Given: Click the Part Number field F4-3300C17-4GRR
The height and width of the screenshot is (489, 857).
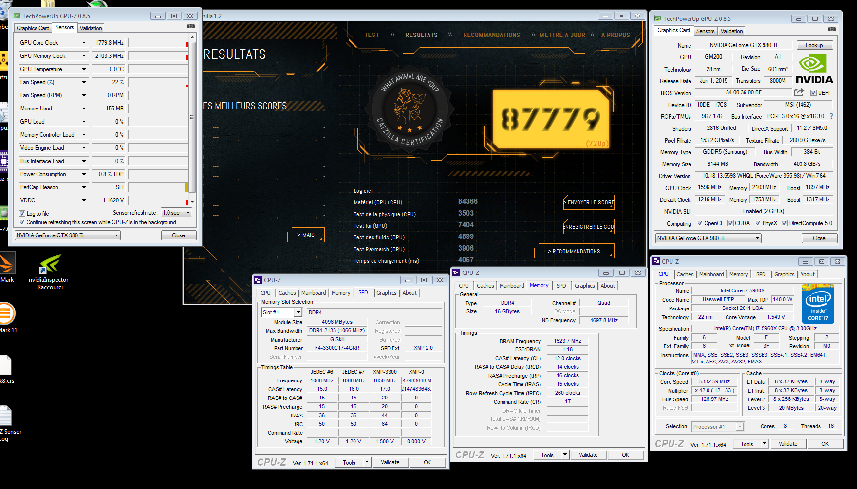Looking at the screenshot, I should (337, 348).
